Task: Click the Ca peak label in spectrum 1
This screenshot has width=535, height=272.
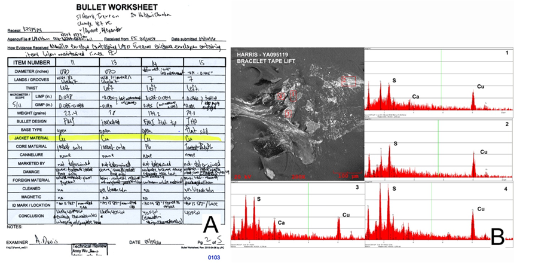Action: click(x=415, y=97)
